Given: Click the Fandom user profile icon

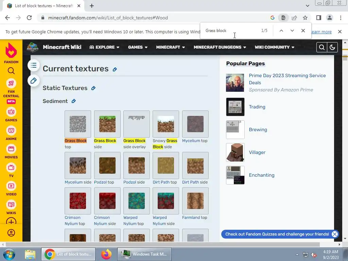Looking at the screenshot, I should pos(11,233).
